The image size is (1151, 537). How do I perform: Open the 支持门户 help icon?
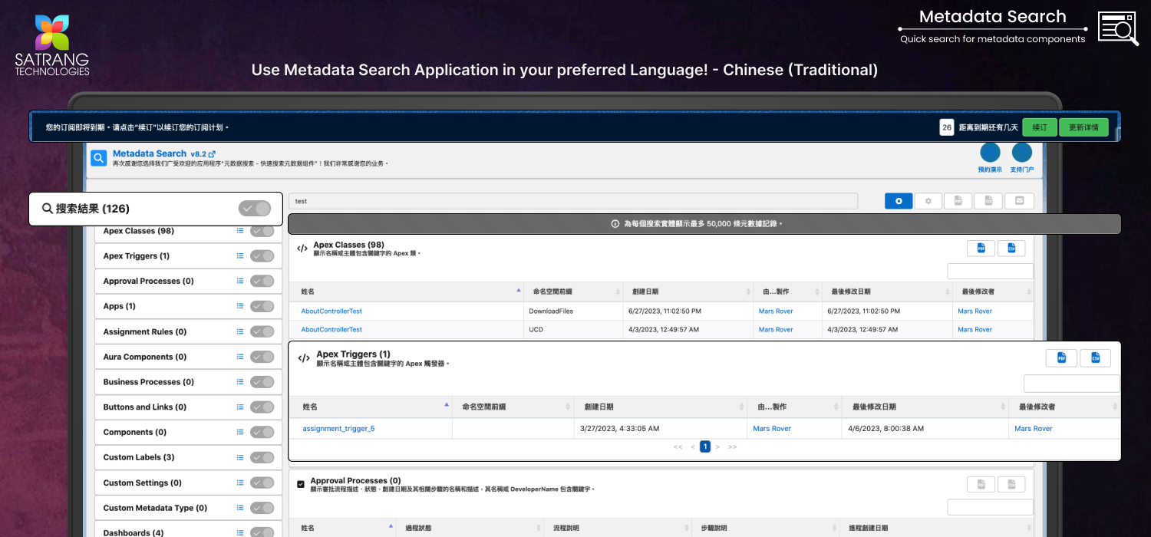(x=1022, y=153)
